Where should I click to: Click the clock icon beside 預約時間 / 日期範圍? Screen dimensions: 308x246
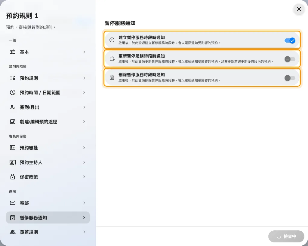coord(13,92)
